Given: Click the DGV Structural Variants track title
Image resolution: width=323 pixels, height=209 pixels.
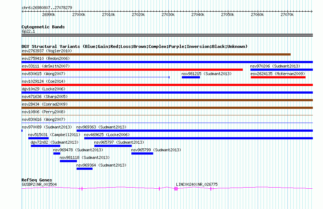Looking at the screenshot, I should pos(135,46).
